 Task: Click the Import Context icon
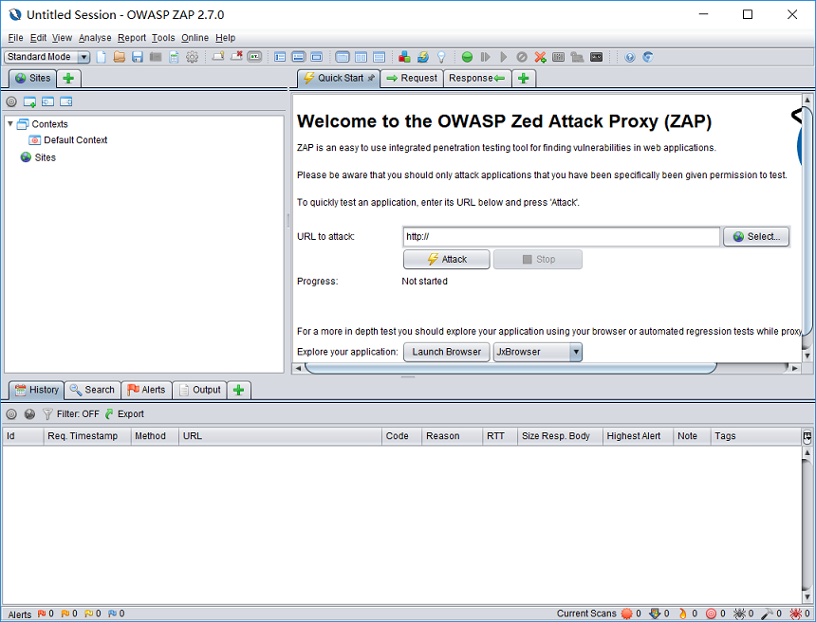pos(47,102)
